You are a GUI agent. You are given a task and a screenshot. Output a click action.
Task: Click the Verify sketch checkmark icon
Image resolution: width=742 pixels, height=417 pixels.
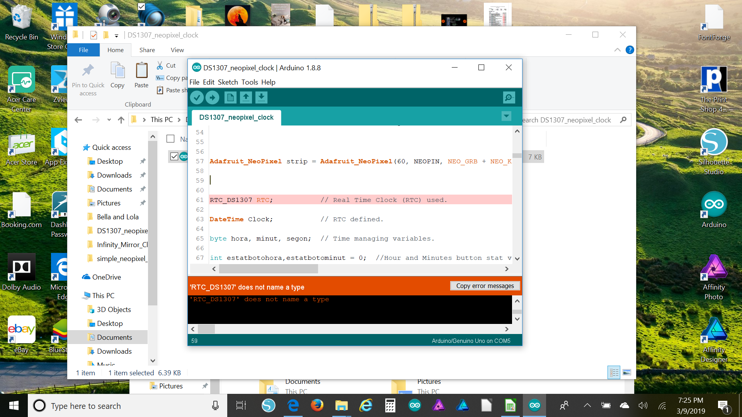[197, 98]
